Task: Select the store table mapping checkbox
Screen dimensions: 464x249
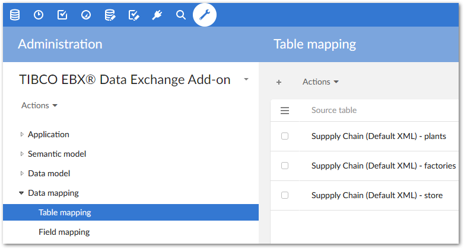Action: click(285, 195)
